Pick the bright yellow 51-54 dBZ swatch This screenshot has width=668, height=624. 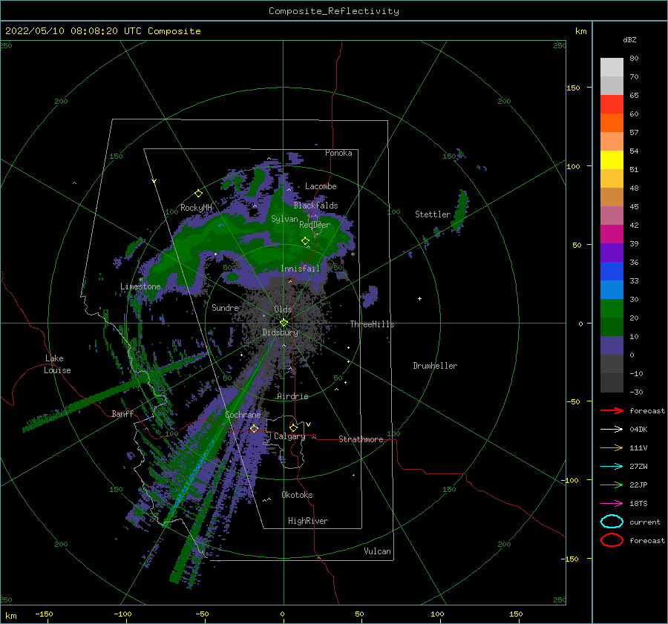612,160
